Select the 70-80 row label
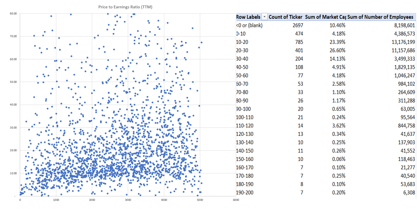 [x=243, y=92]
